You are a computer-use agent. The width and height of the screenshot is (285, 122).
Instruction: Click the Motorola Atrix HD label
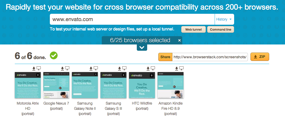pyautogui.click(x=28, y=108)
